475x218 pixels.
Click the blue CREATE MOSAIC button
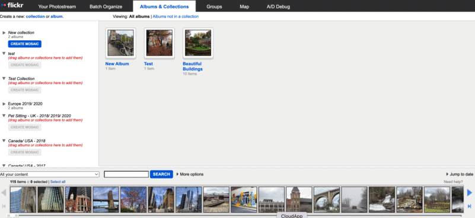tap(25, 44)
